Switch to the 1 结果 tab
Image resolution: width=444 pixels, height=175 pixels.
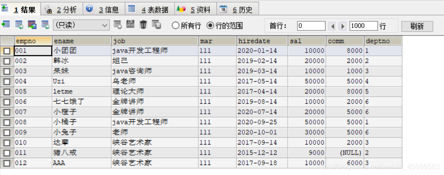pyautogui.click(x=20, y=10)
